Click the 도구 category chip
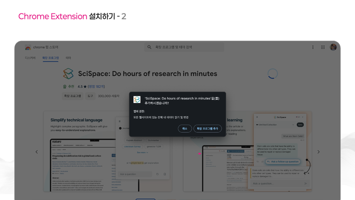The width and height of the screenshot is (355, 200). (x=90, y=96)
